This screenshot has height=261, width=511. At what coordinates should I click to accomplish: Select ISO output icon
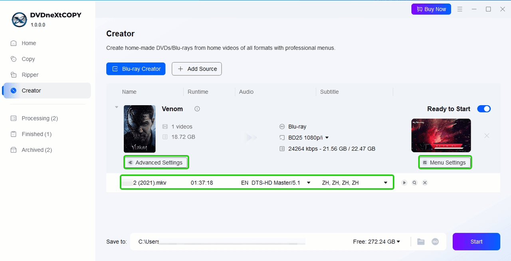click(x=436, y=242)
